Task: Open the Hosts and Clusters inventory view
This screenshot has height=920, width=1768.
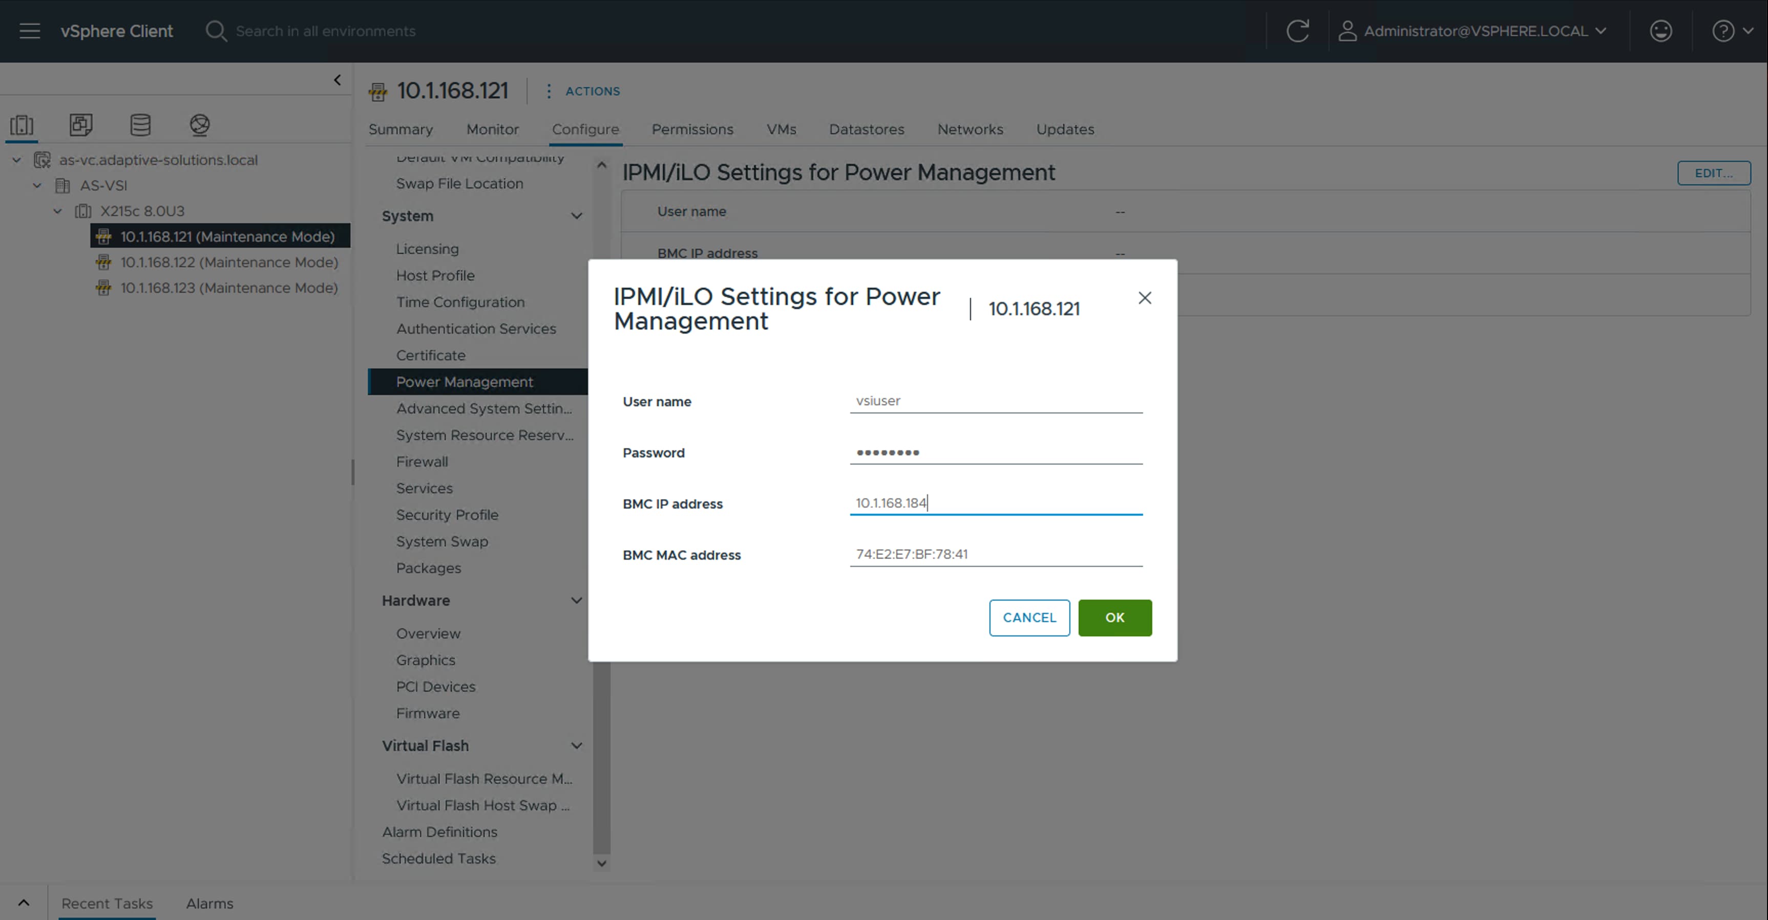Action: pyautogui.click(x=22, y=125)
